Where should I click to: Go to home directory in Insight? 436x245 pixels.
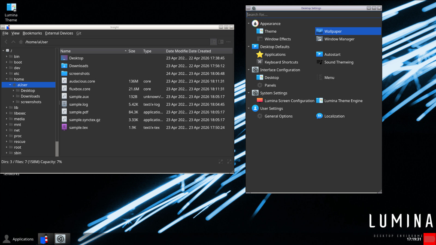(x=21, y=42)
